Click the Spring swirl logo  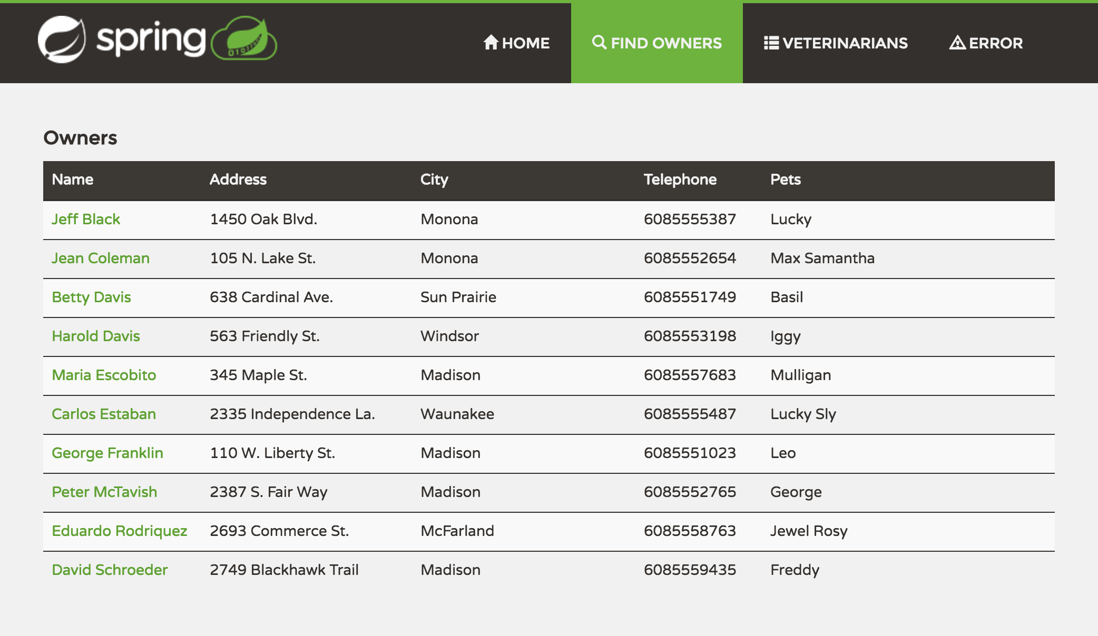tap(62, 39)
